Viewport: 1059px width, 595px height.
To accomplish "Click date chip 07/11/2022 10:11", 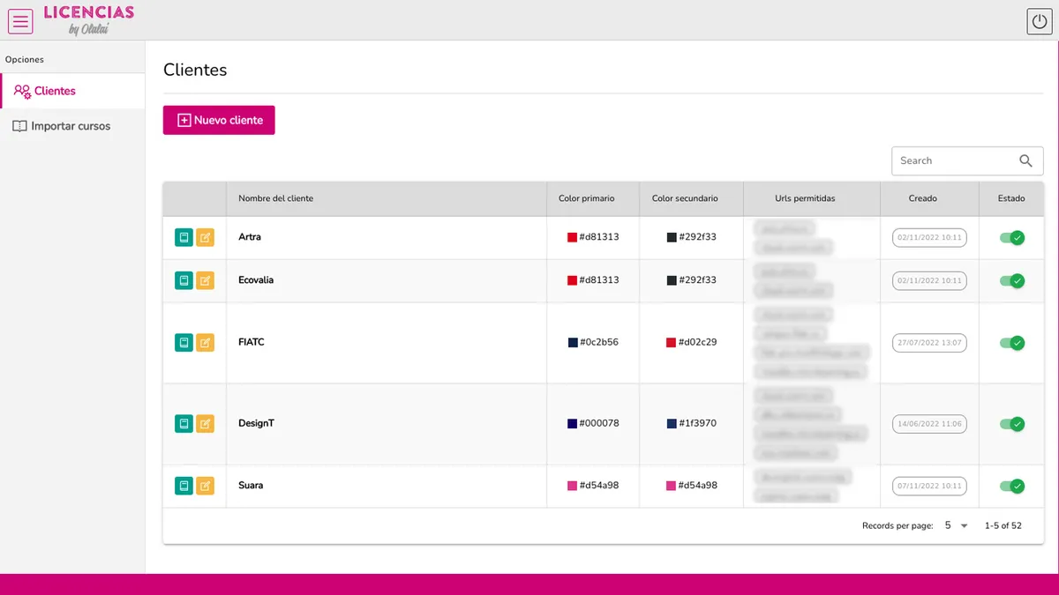I will [929, 486].
